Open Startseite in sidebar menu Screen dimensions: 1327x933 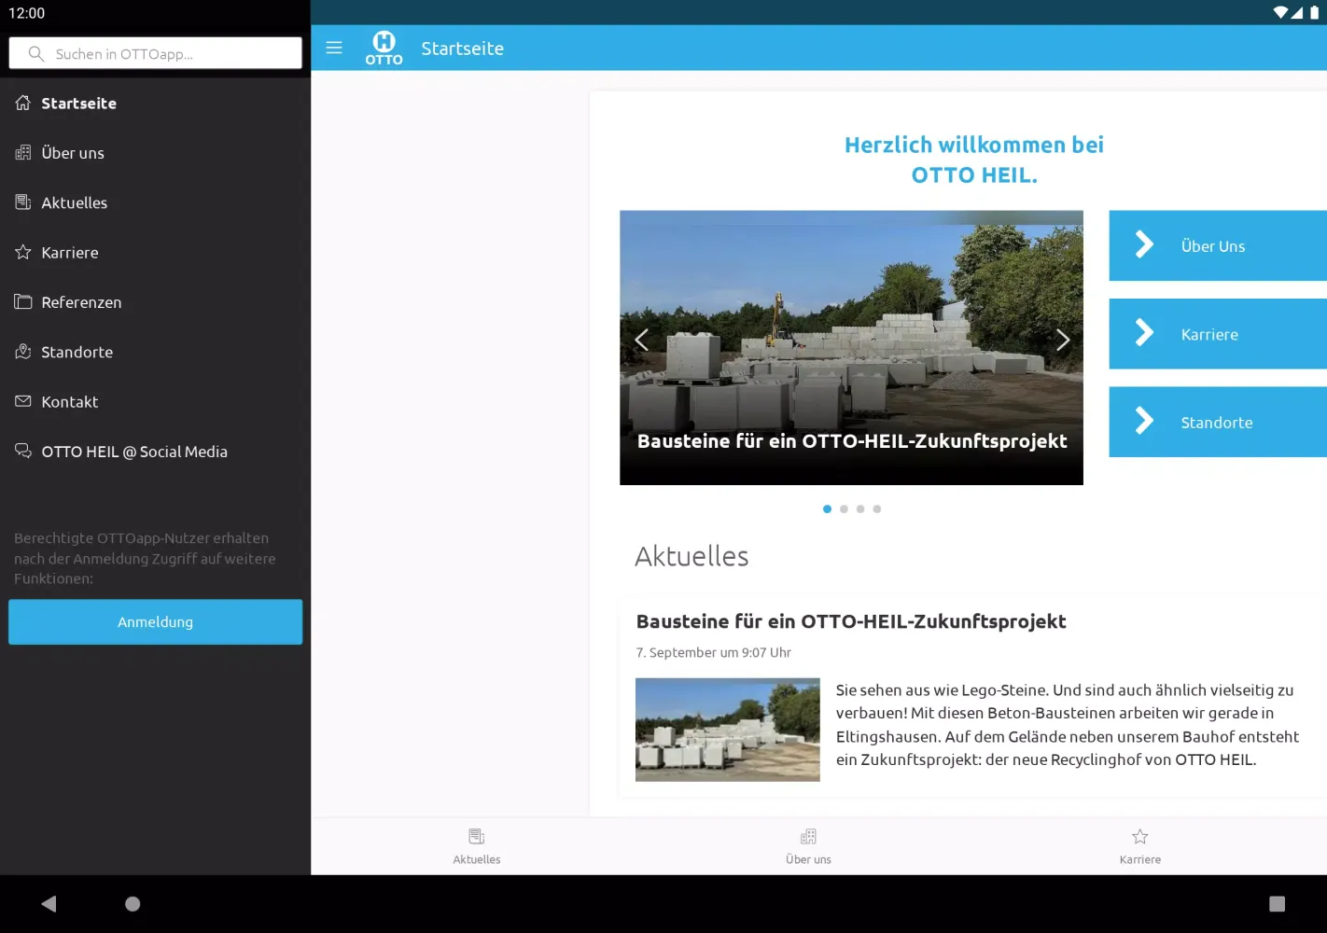(x=155, y=103)
